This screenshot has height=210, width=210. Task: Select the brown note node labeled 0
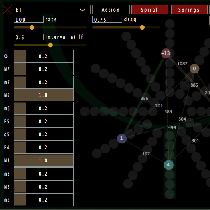[x=194, y=69]
